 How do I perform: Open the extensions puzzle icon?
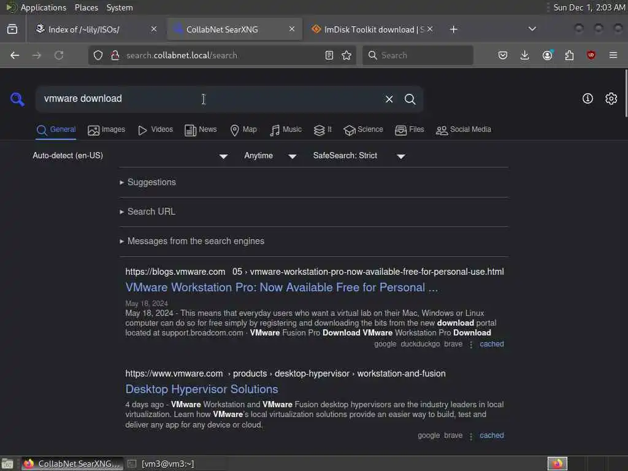(569, 55)
